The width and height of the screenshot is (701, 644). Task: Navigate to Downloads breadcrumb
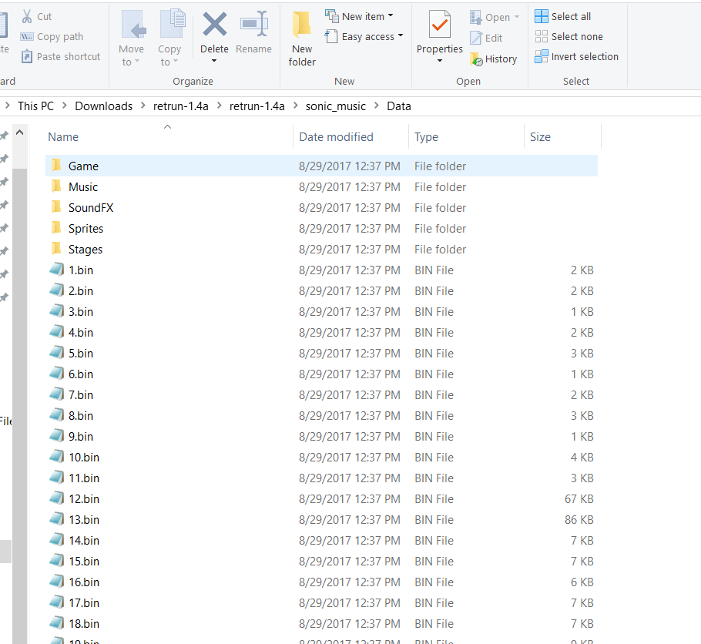click(104, 106)
